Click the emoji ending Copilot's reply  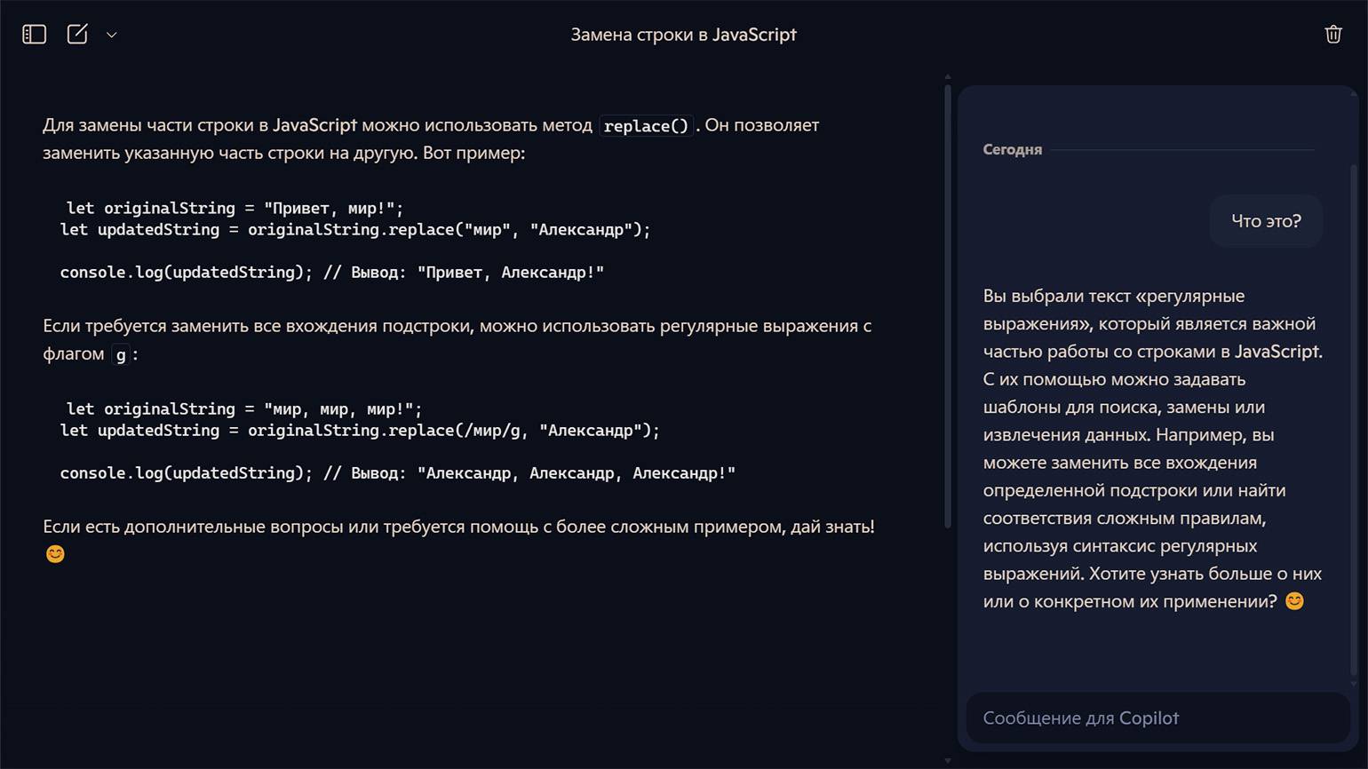click(x=1294, y=601)
